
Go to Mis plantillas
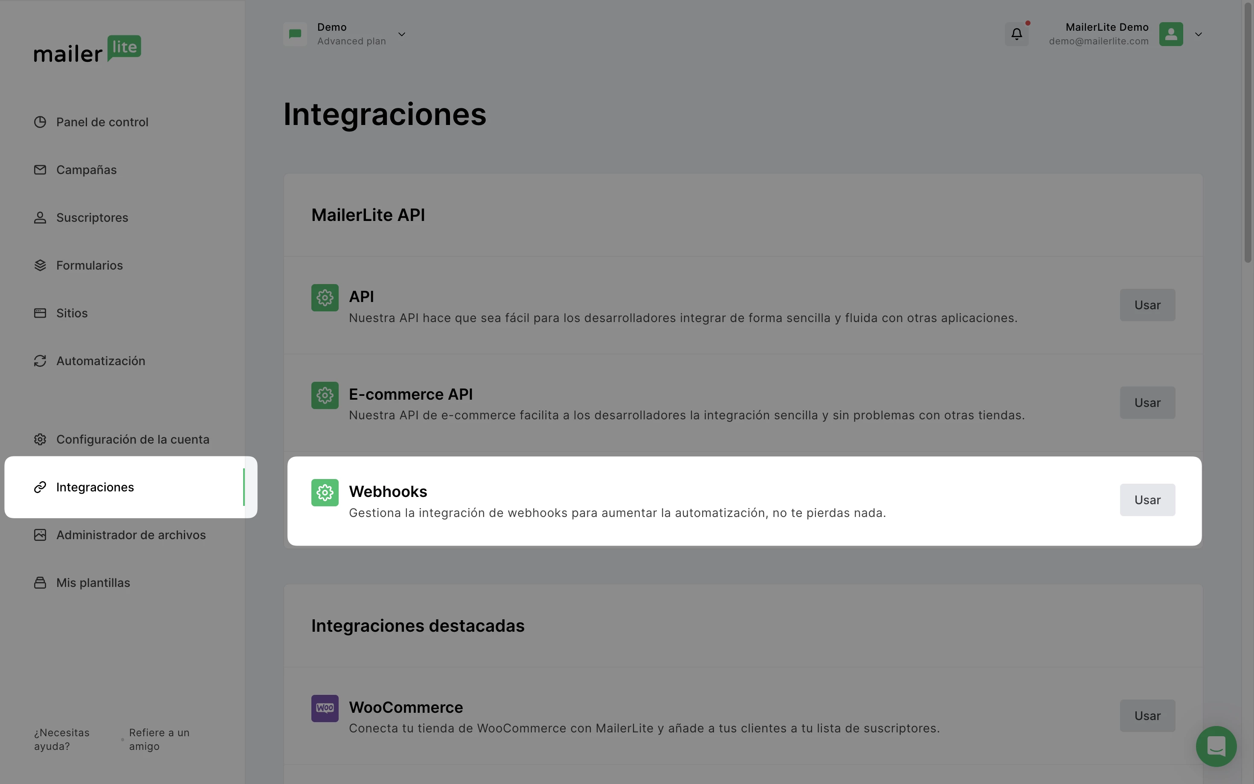tap(93, 582)
